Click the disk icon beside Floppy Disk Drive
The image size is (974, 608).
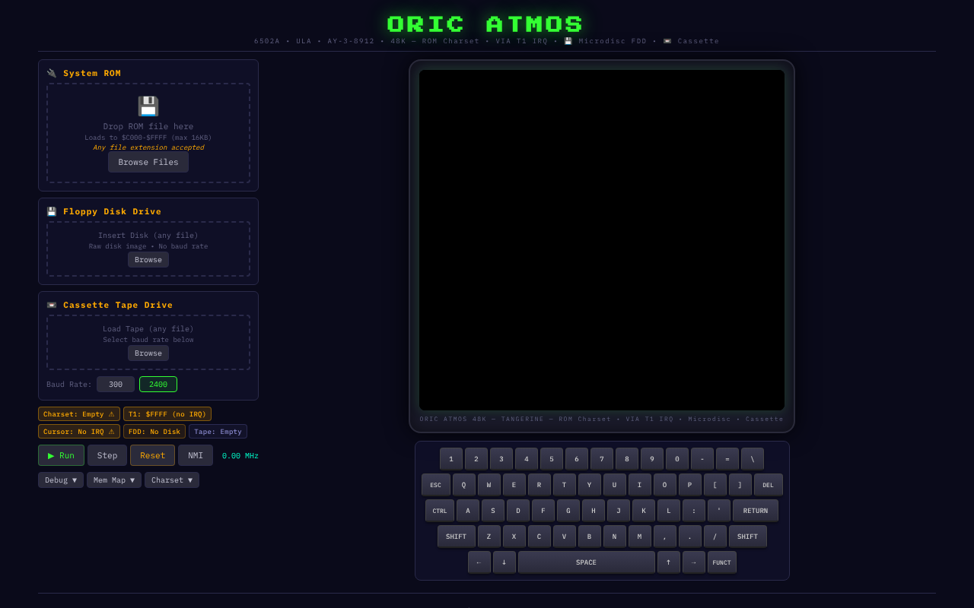[51, 211]
